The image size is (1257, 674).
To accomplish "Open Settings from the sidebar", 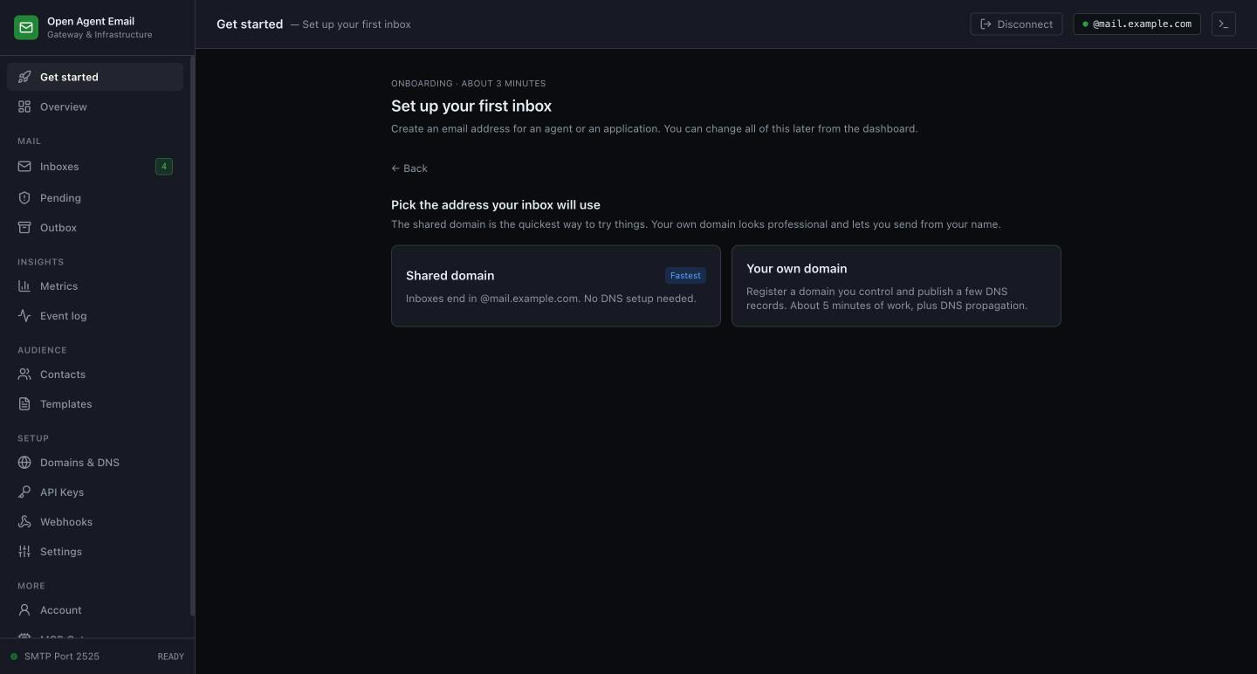I will pyautogui.click(x=95, y=552).
